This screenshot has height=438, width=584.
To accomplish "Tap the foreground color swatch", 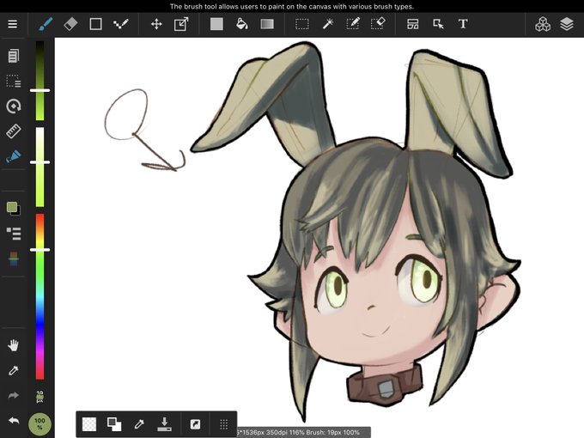I will [12, 207].
